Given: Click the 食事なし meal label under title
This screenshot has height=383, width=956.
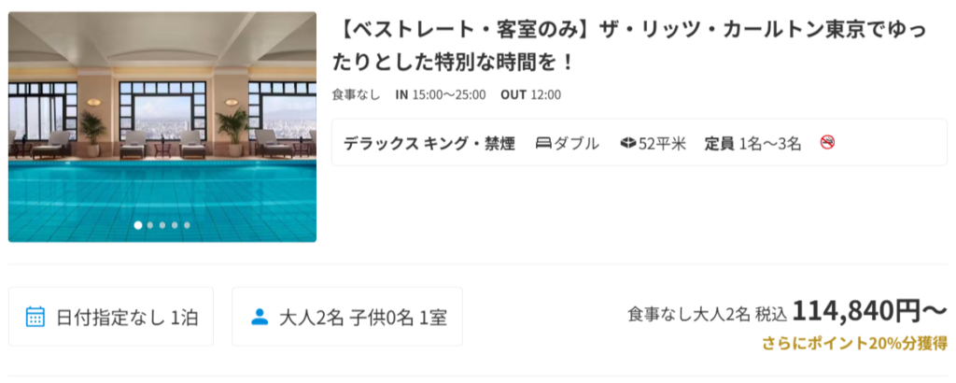Looking at the screenshot, I should click(356, 94).
